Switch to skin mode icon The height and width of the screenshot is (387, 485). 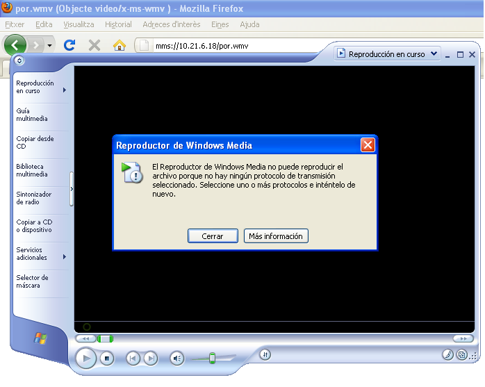pyautogui.click(x=462, y=354)
